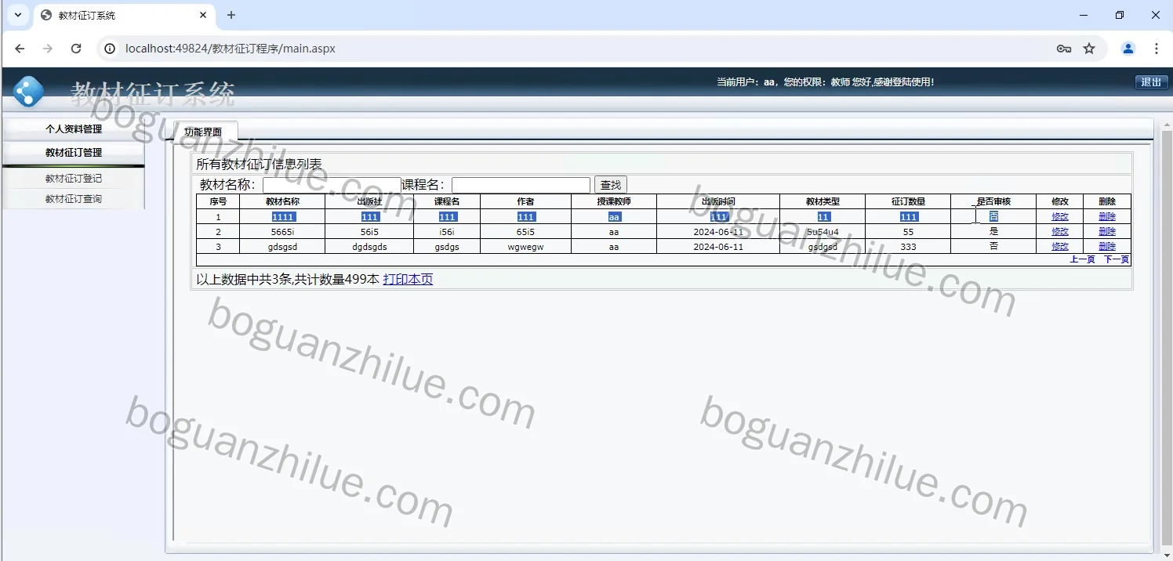Click the 退出 logout button

pos(1151,82)
